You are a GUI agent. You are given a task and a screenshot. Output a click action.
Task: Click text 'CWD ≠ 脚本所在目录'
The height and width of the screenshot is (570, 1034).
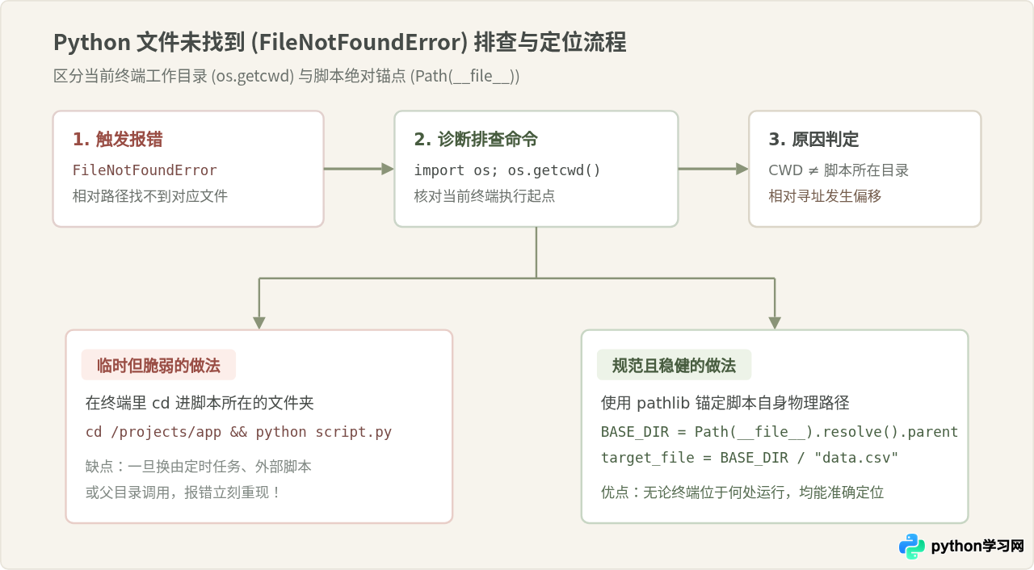pos(839,170)
